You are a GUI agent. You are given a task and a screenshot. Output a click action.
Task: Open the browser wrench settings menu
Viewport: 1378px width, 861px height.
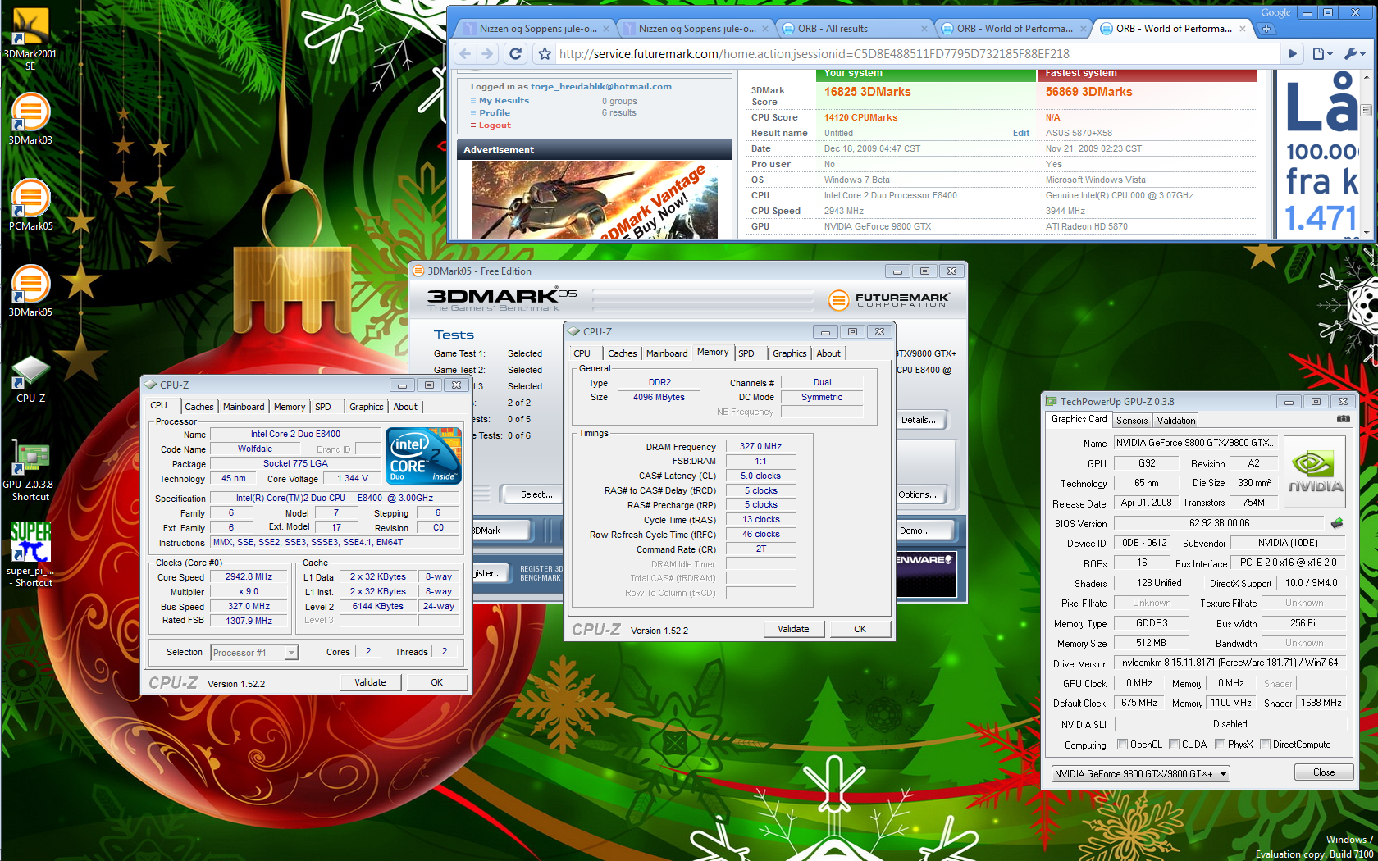(x=1354, y=54)
